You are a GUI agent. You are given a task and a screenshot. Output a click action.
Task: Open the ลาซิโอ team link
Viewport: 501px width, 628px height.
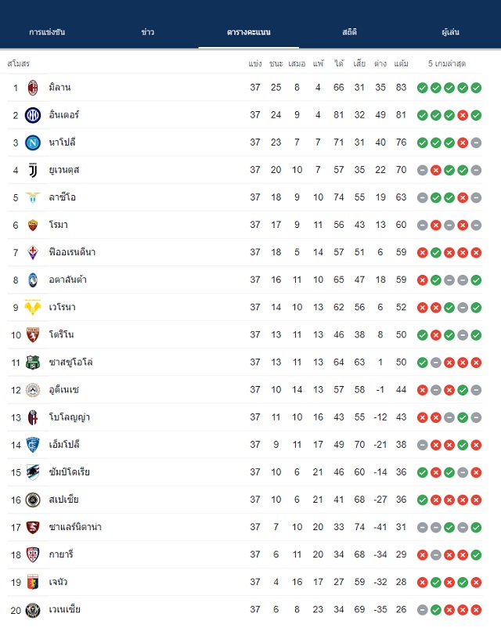pos(62,197)
